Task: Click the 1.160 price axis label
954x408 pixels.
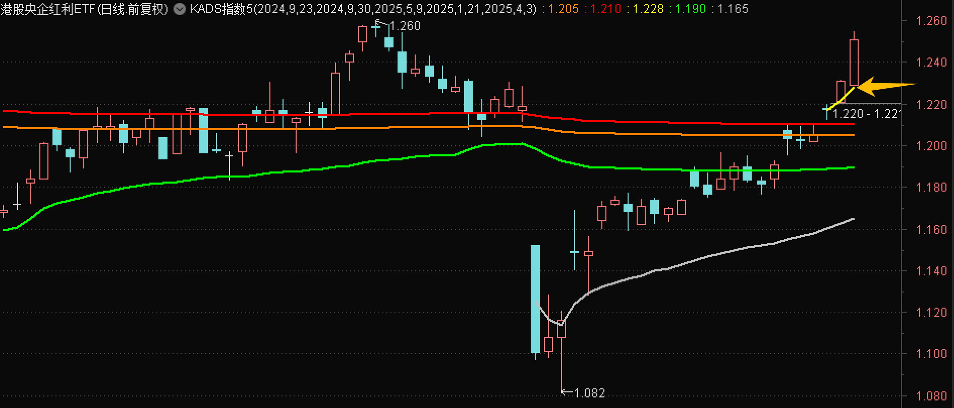Action: 932,229
